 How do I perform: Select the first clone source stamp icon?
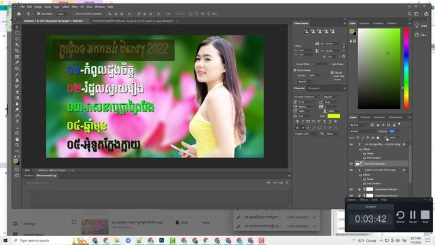[x=307, y=31]
